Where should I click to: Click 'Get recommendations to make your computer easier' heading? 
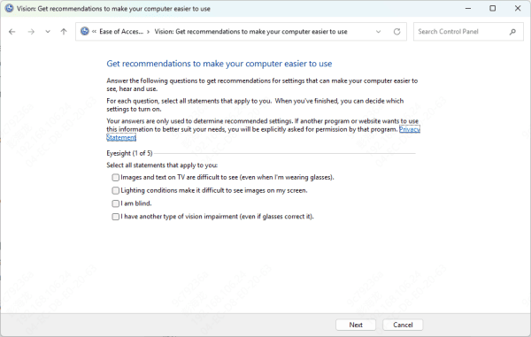(219, 64)
